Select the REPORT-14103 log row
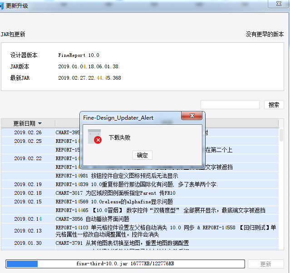Screen dimensions: 290x273 [167, 231]
